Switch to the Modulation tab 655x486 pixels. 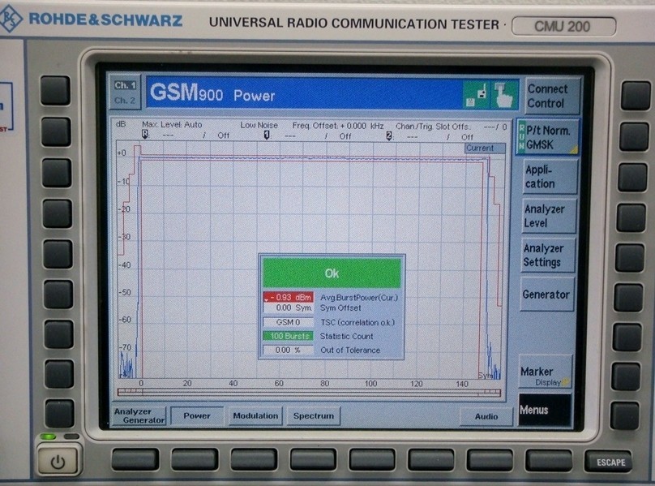click(x=255, y=415)
